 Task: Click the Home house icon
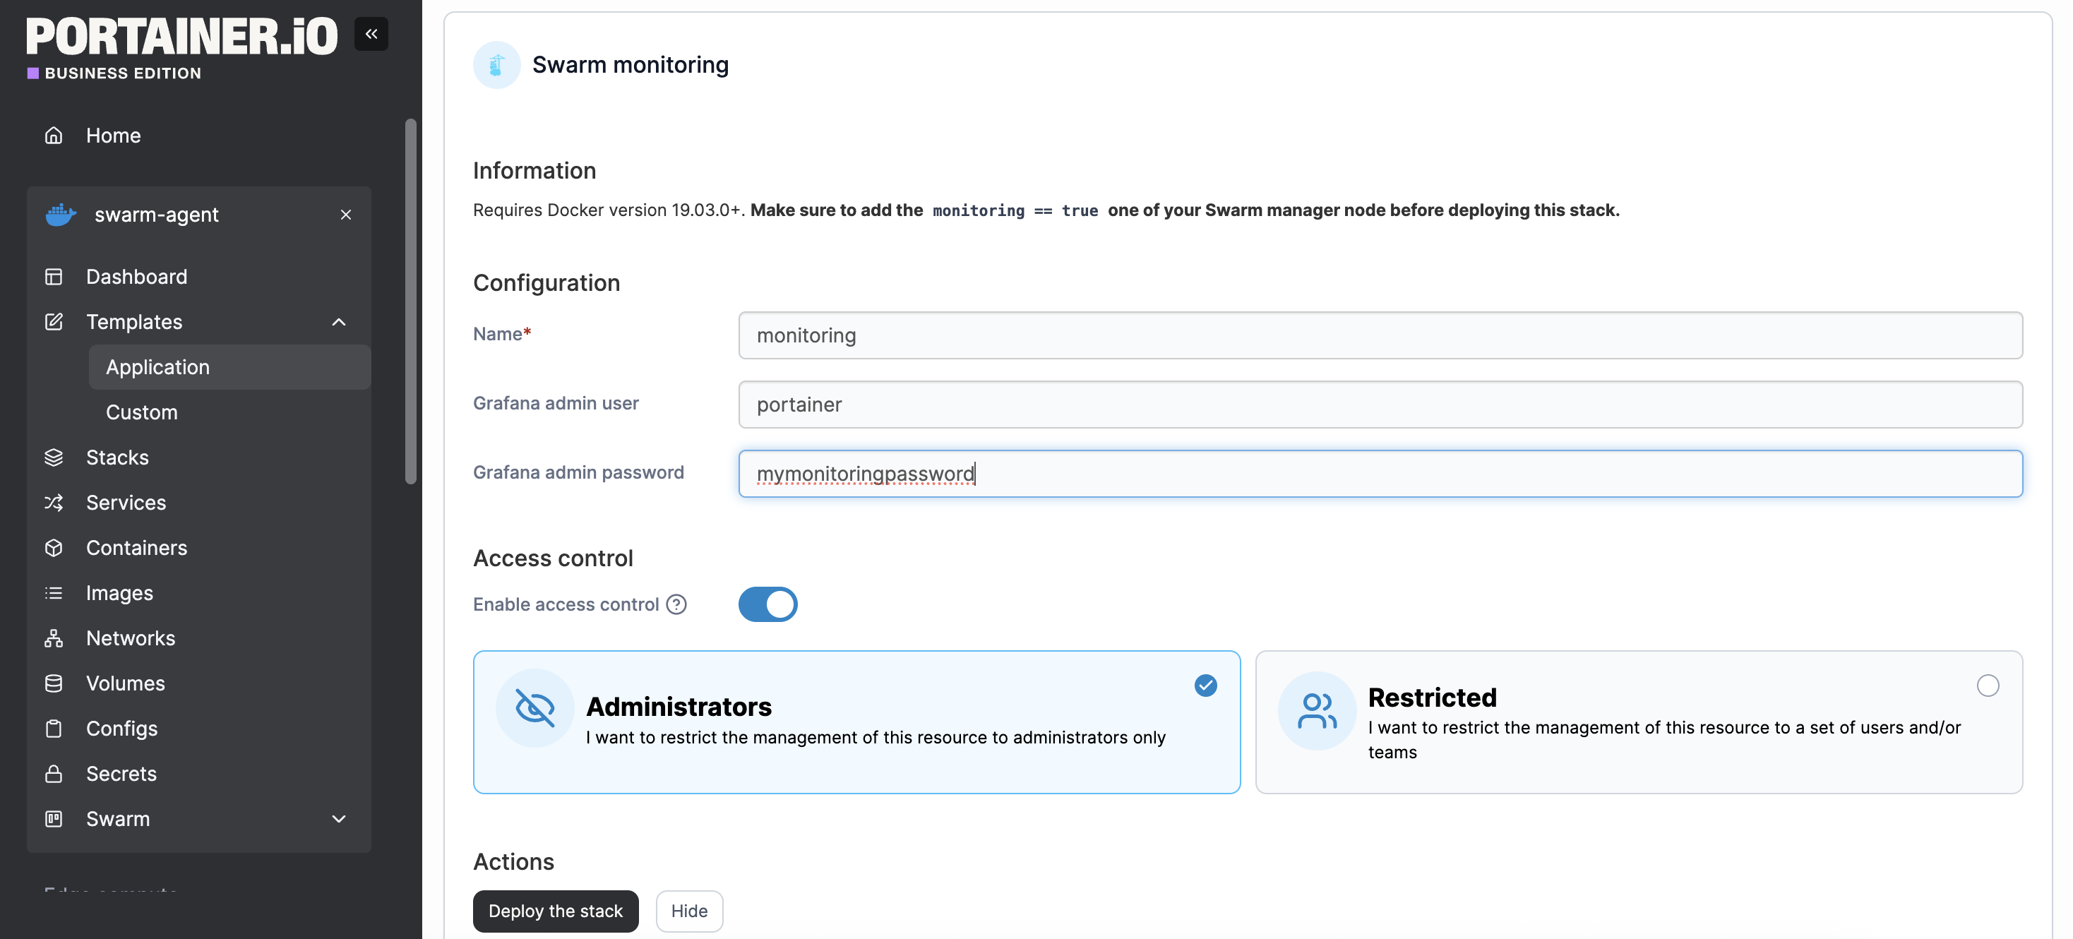[x=53, y=135]
